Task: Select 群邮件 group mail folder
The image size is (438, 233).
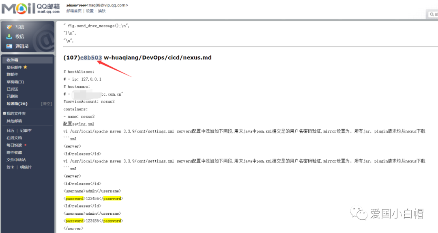Action: coord(12,75)
